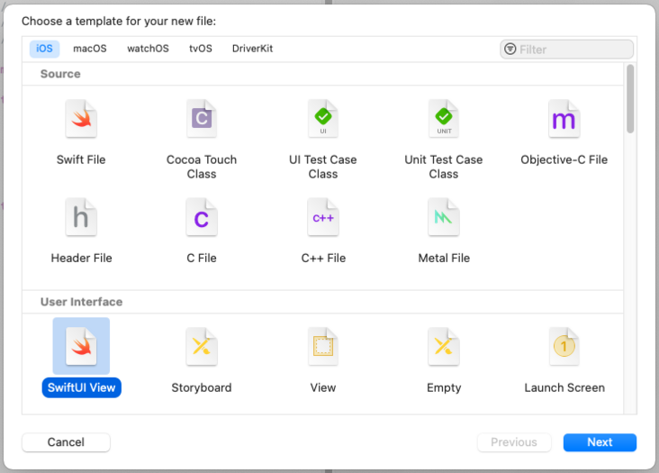The image size is (659, 473).
Task: Click the 'Cocoa Touch Class' label
Action: [x=202, y=167]
